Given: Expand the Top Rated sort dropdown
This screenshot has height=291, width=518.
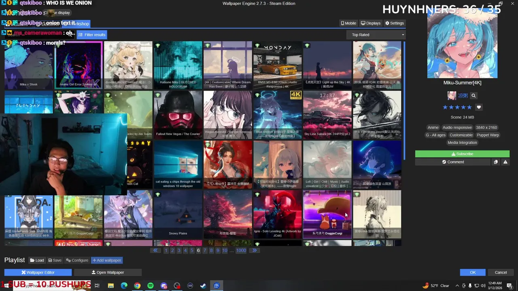Looking at the screenshot, I should [x=376, y=35].
